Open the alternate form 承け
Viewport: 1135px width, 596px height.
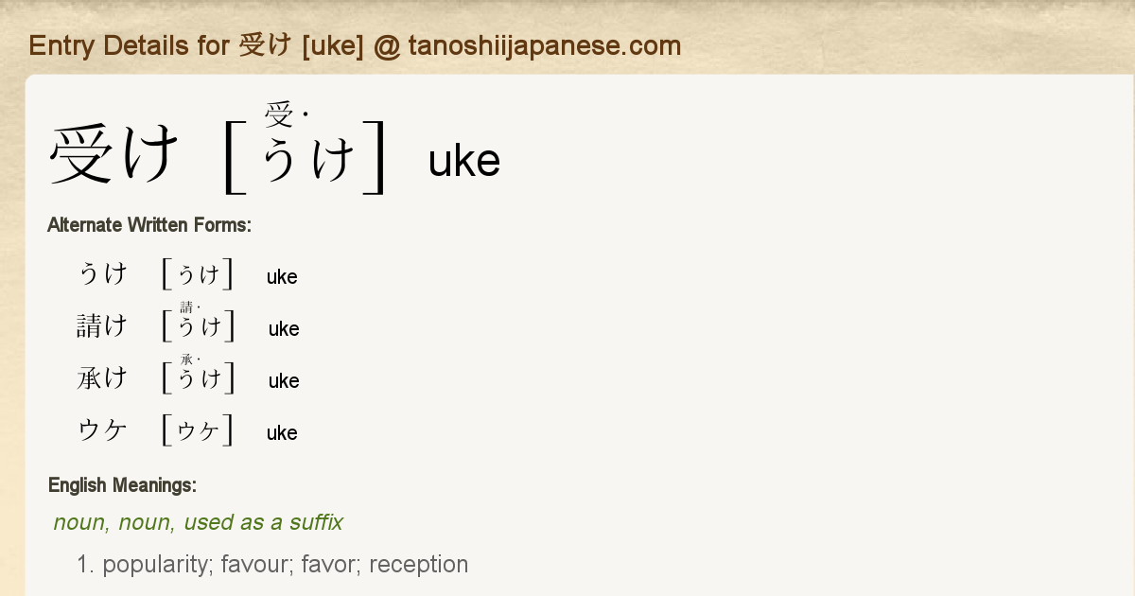pyautogui.click(x=102, y=378)
